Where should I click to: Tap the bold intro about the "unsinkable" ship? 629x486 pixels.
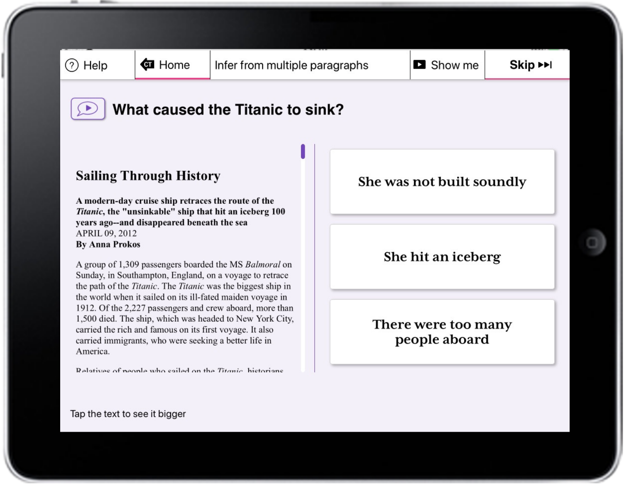180,211
